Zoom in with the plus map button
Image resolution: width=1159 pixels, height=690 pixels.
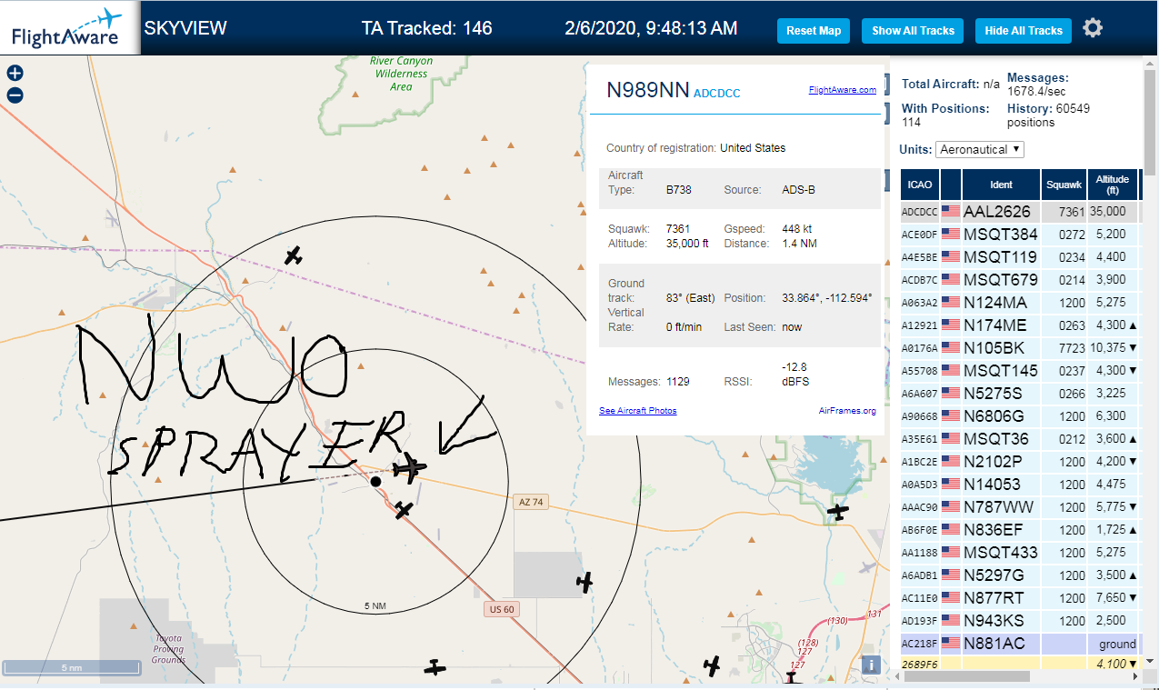click(15, 74)
